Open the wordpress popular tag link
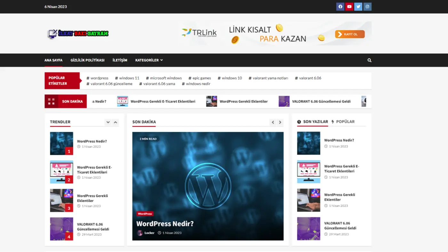 (x=97, y=78)
